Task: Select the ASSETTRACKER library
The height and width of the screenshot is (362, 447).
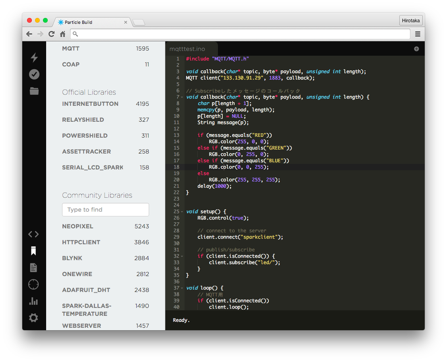Action: click(105, 152)
